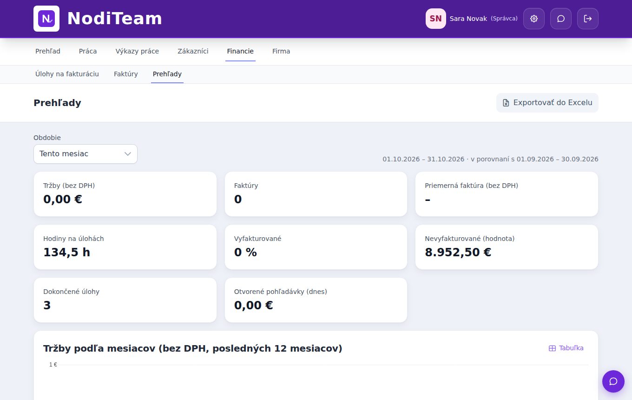Open the Firma tab
Screen dimensions: 632x400
[x=281, y=51]
